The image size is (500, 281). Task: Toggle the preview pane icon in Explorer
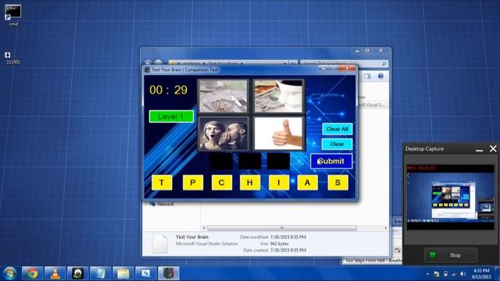pyautogui.click(x=368, y=76)
